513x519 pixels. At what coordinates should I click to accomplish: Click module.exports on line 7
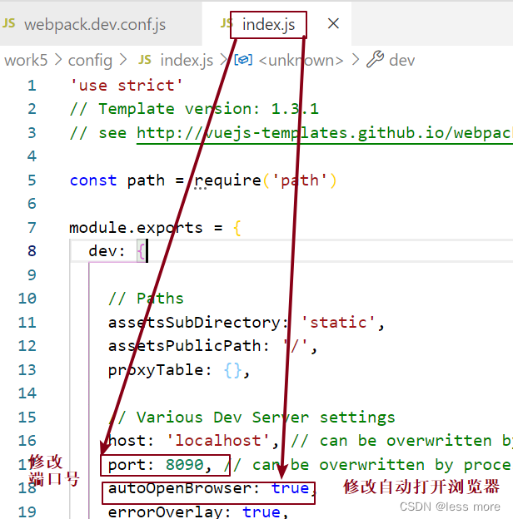(136, 228)
